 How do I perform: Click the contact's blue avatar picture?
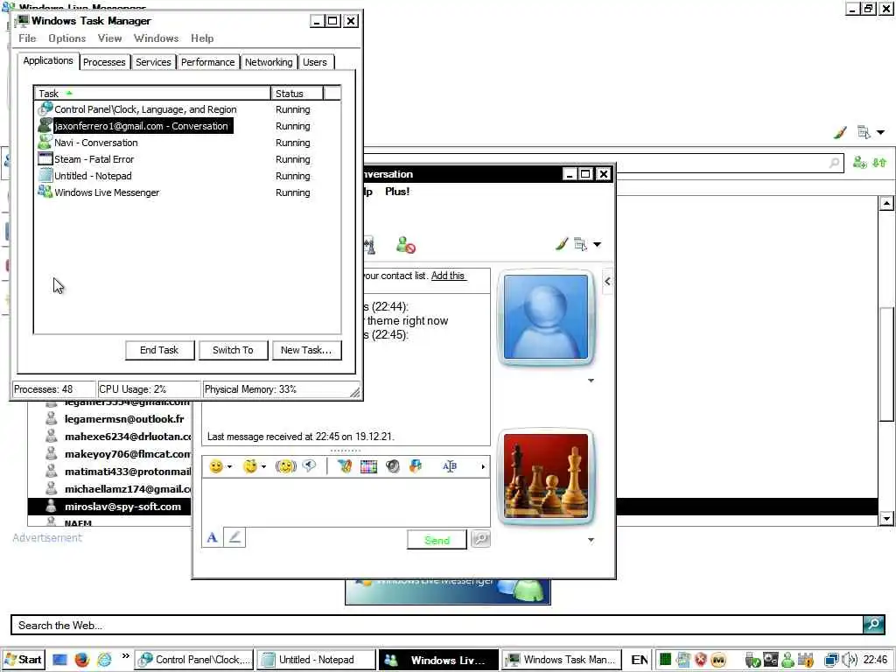546,317
